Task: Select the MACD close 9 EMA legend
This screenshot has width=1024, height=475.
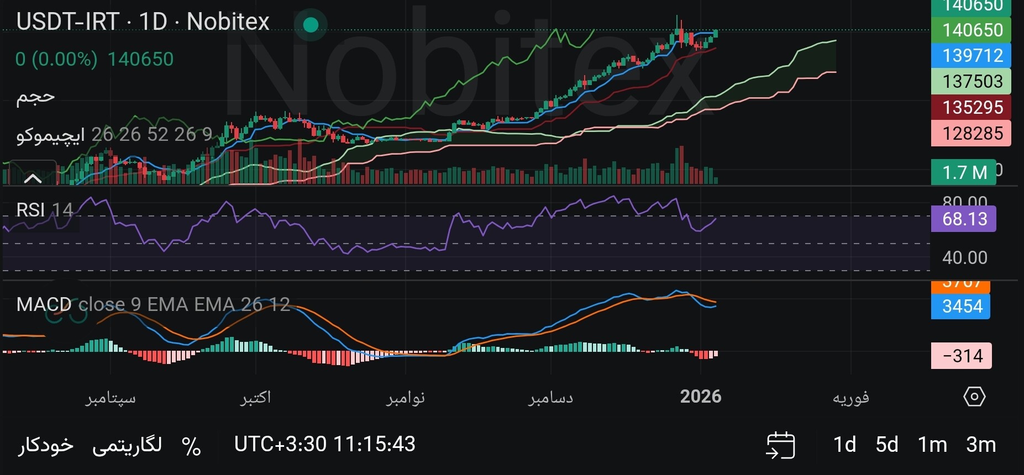Action: [x=153, y=304]
